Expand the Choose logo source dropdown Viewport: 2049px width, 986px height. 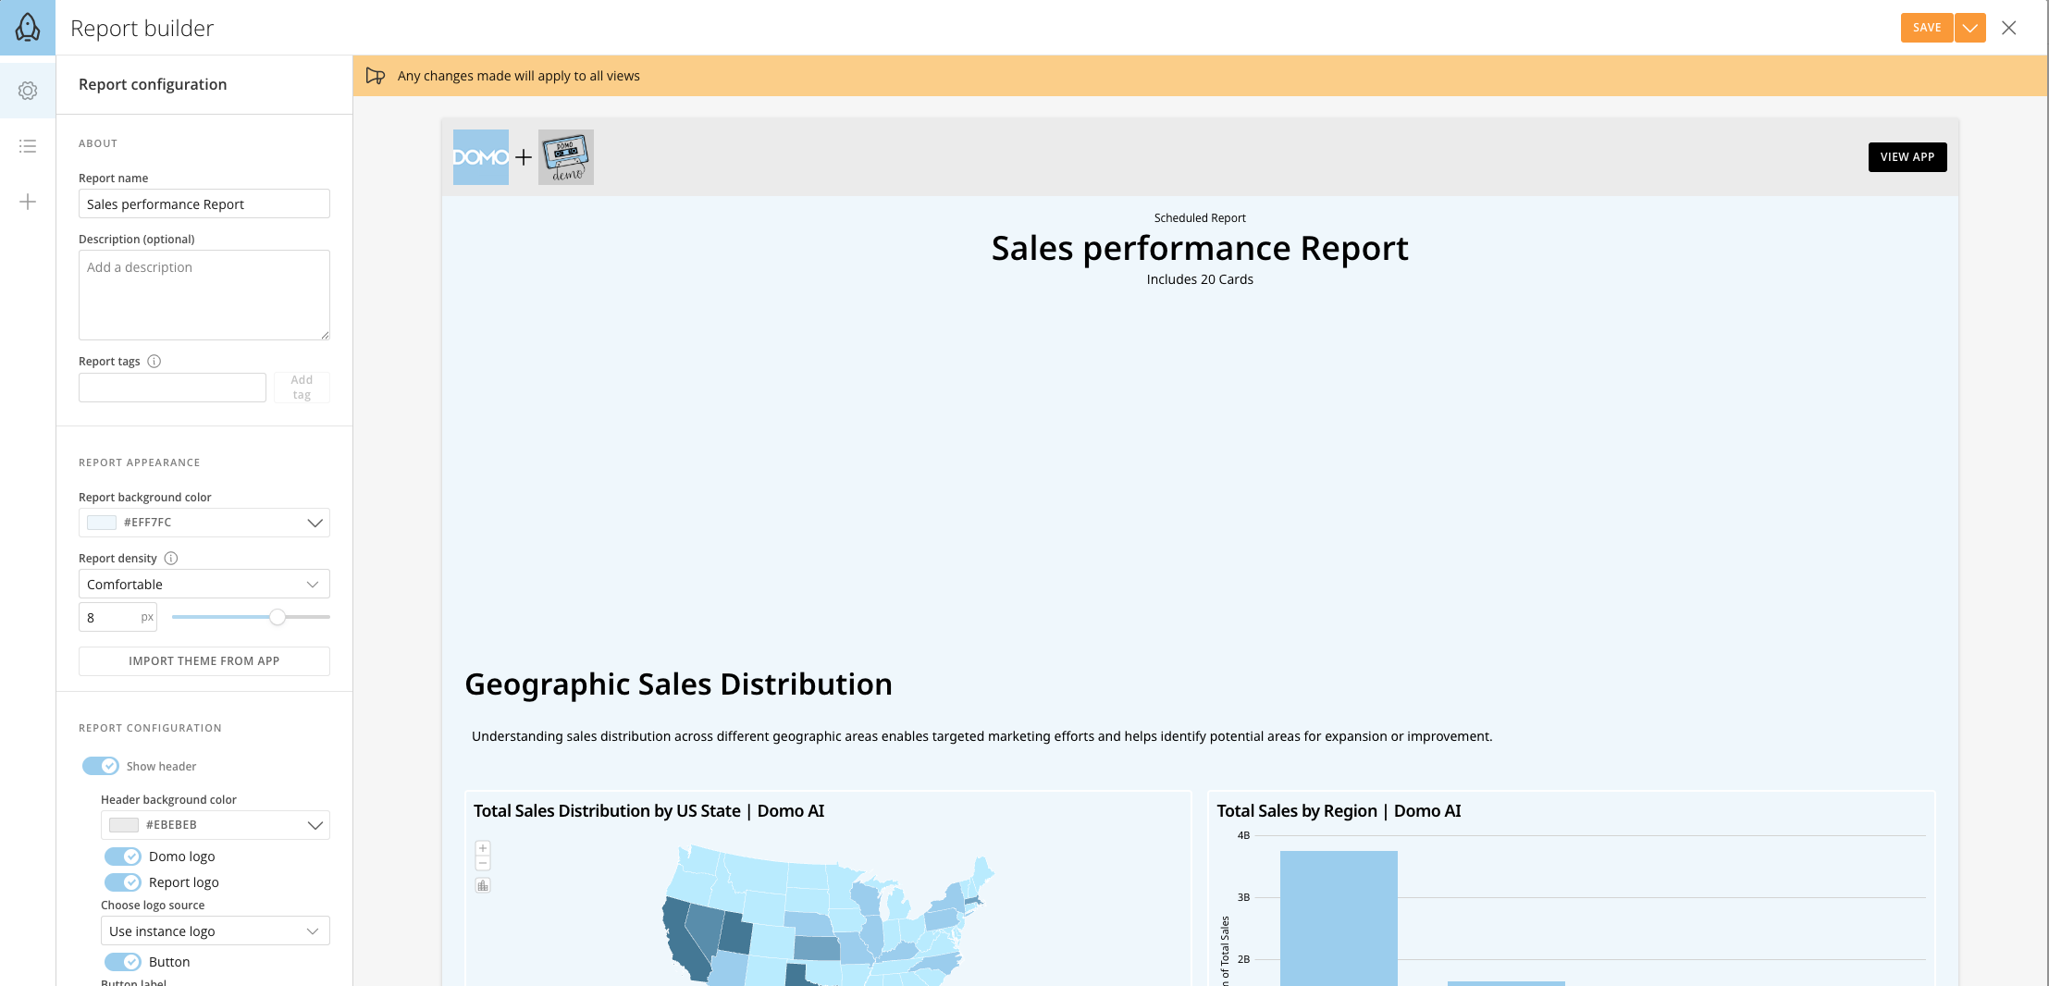(215, 931)
